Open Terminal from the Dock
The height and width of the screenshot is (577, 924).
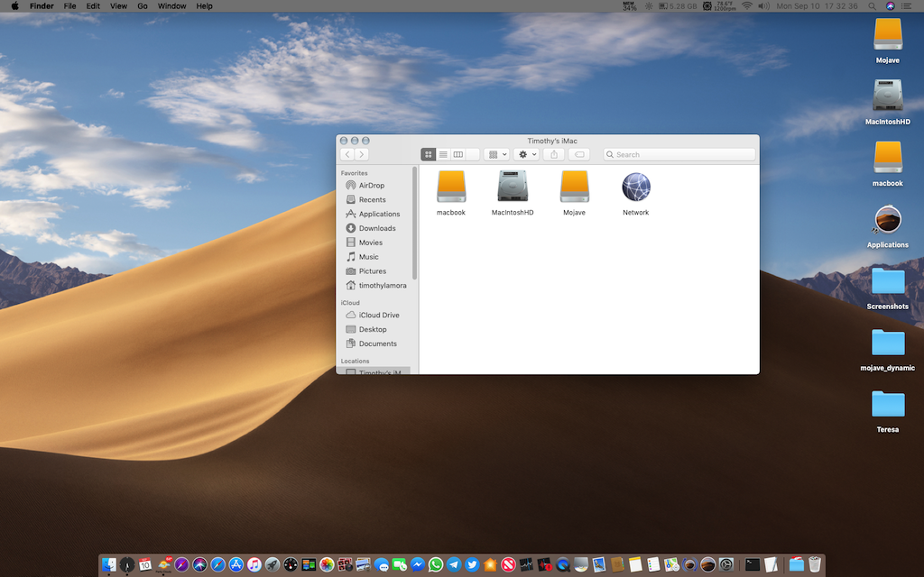753,564
